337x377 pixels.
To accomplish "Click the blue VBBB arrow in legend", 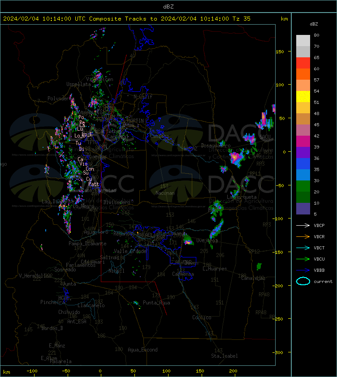I will coord(303,270).
